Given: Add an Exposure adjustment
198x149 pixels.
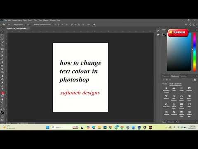Looking at the screenshot, I should [x=189, y=89].
